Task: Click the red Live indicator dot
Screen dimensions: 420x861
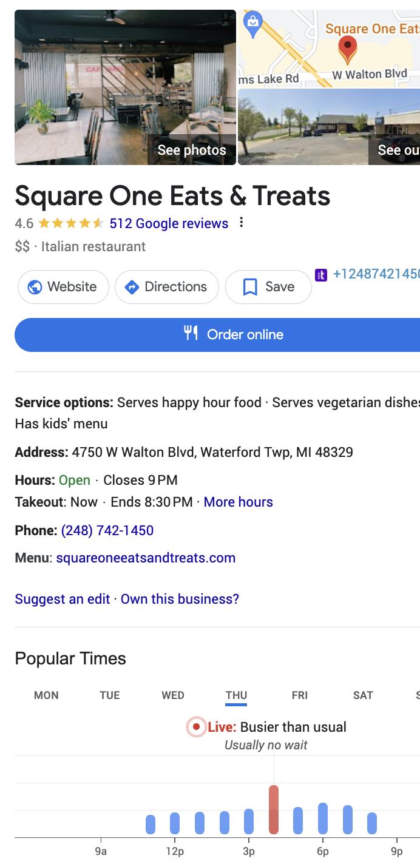Action: pyautogui.click(x=196, y=726)
